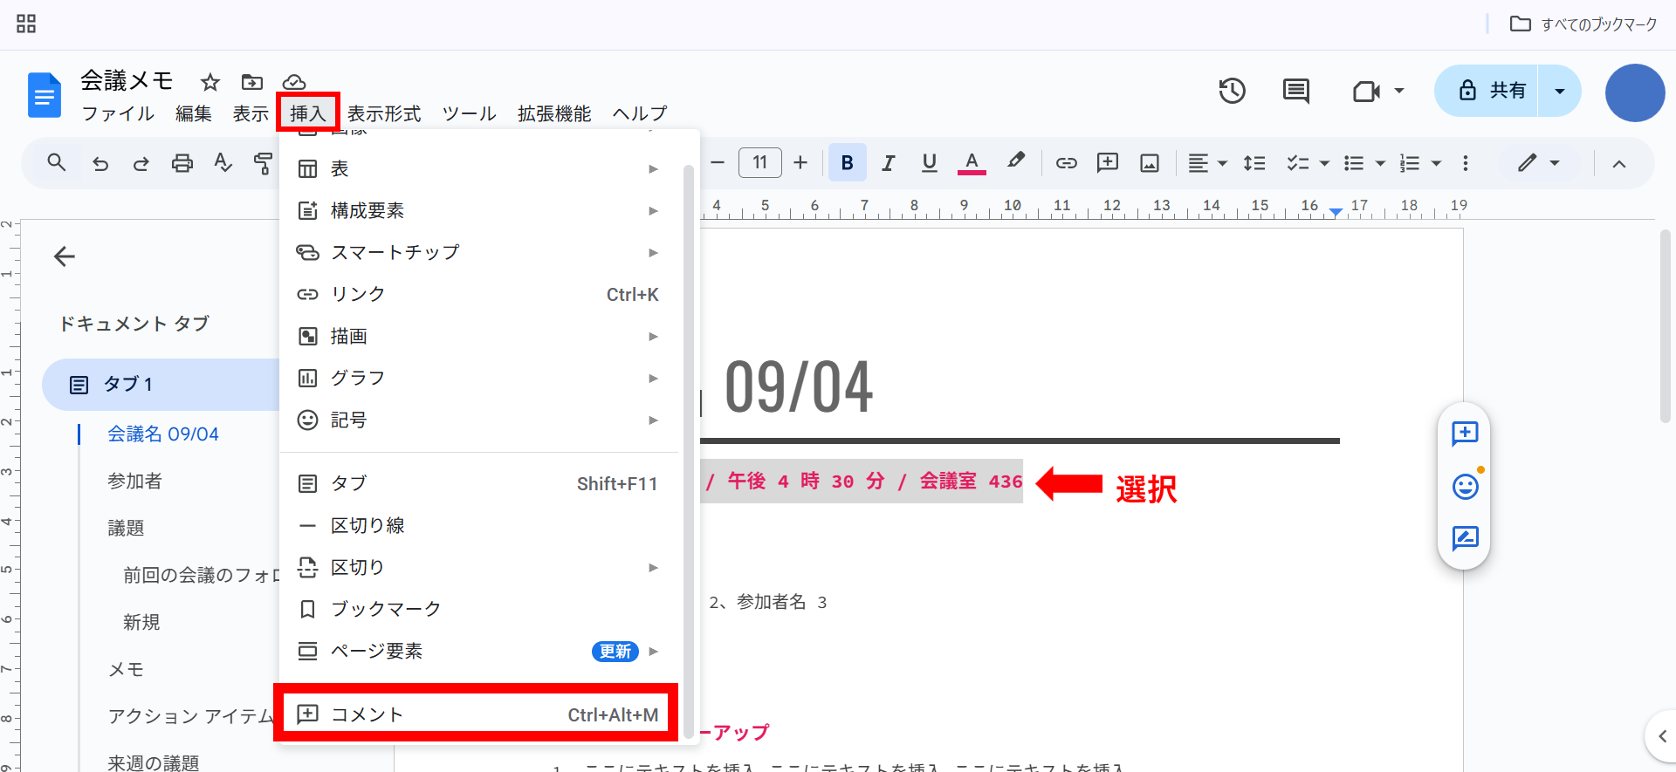The image size is (1676, 772).
Task: Toggle italic formatting
Action: (x=889, y=163)
